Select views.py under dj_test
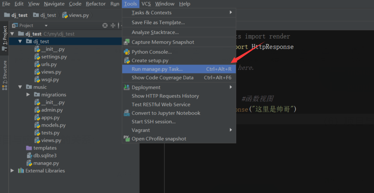Screen dimensions: 374x193 pos(48,72)
